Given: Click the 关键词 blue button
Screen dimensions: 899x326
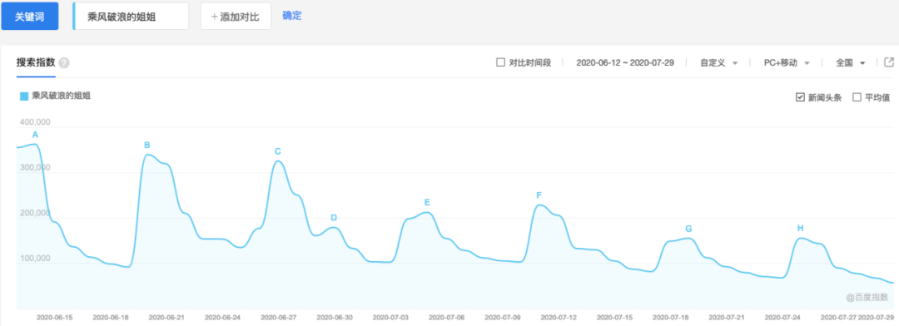Looking at the screenshot, I should [x=30, y=16].
